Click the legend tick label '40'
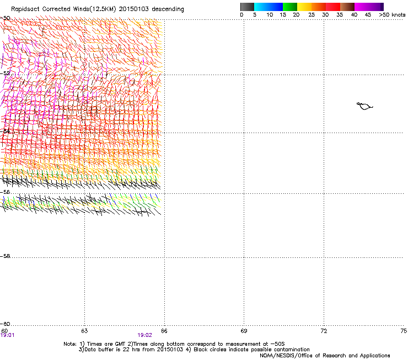The image size is (408, 359). pyautogui.click(x=354, y=15)
